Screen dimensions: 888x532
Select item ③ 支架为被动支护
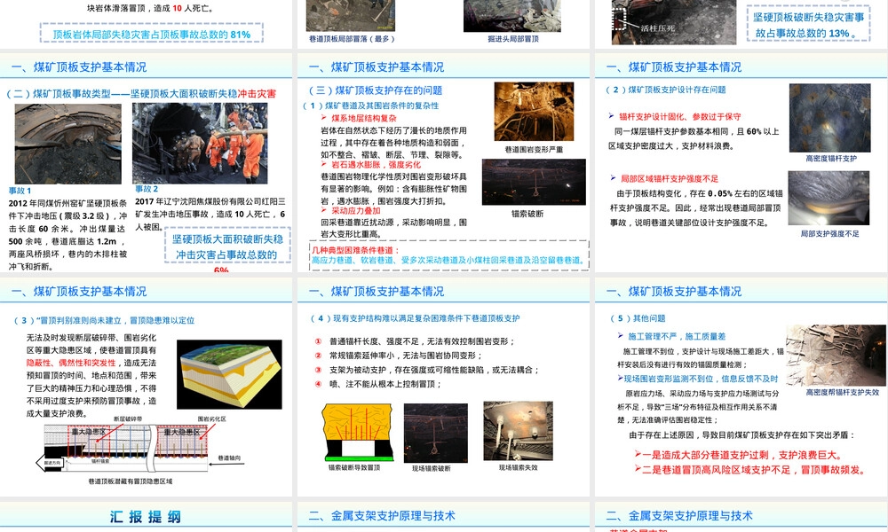434,370
